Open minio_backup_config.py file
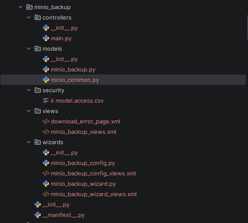The height and width of the screenshot is (223, 248). click(83, 163)
